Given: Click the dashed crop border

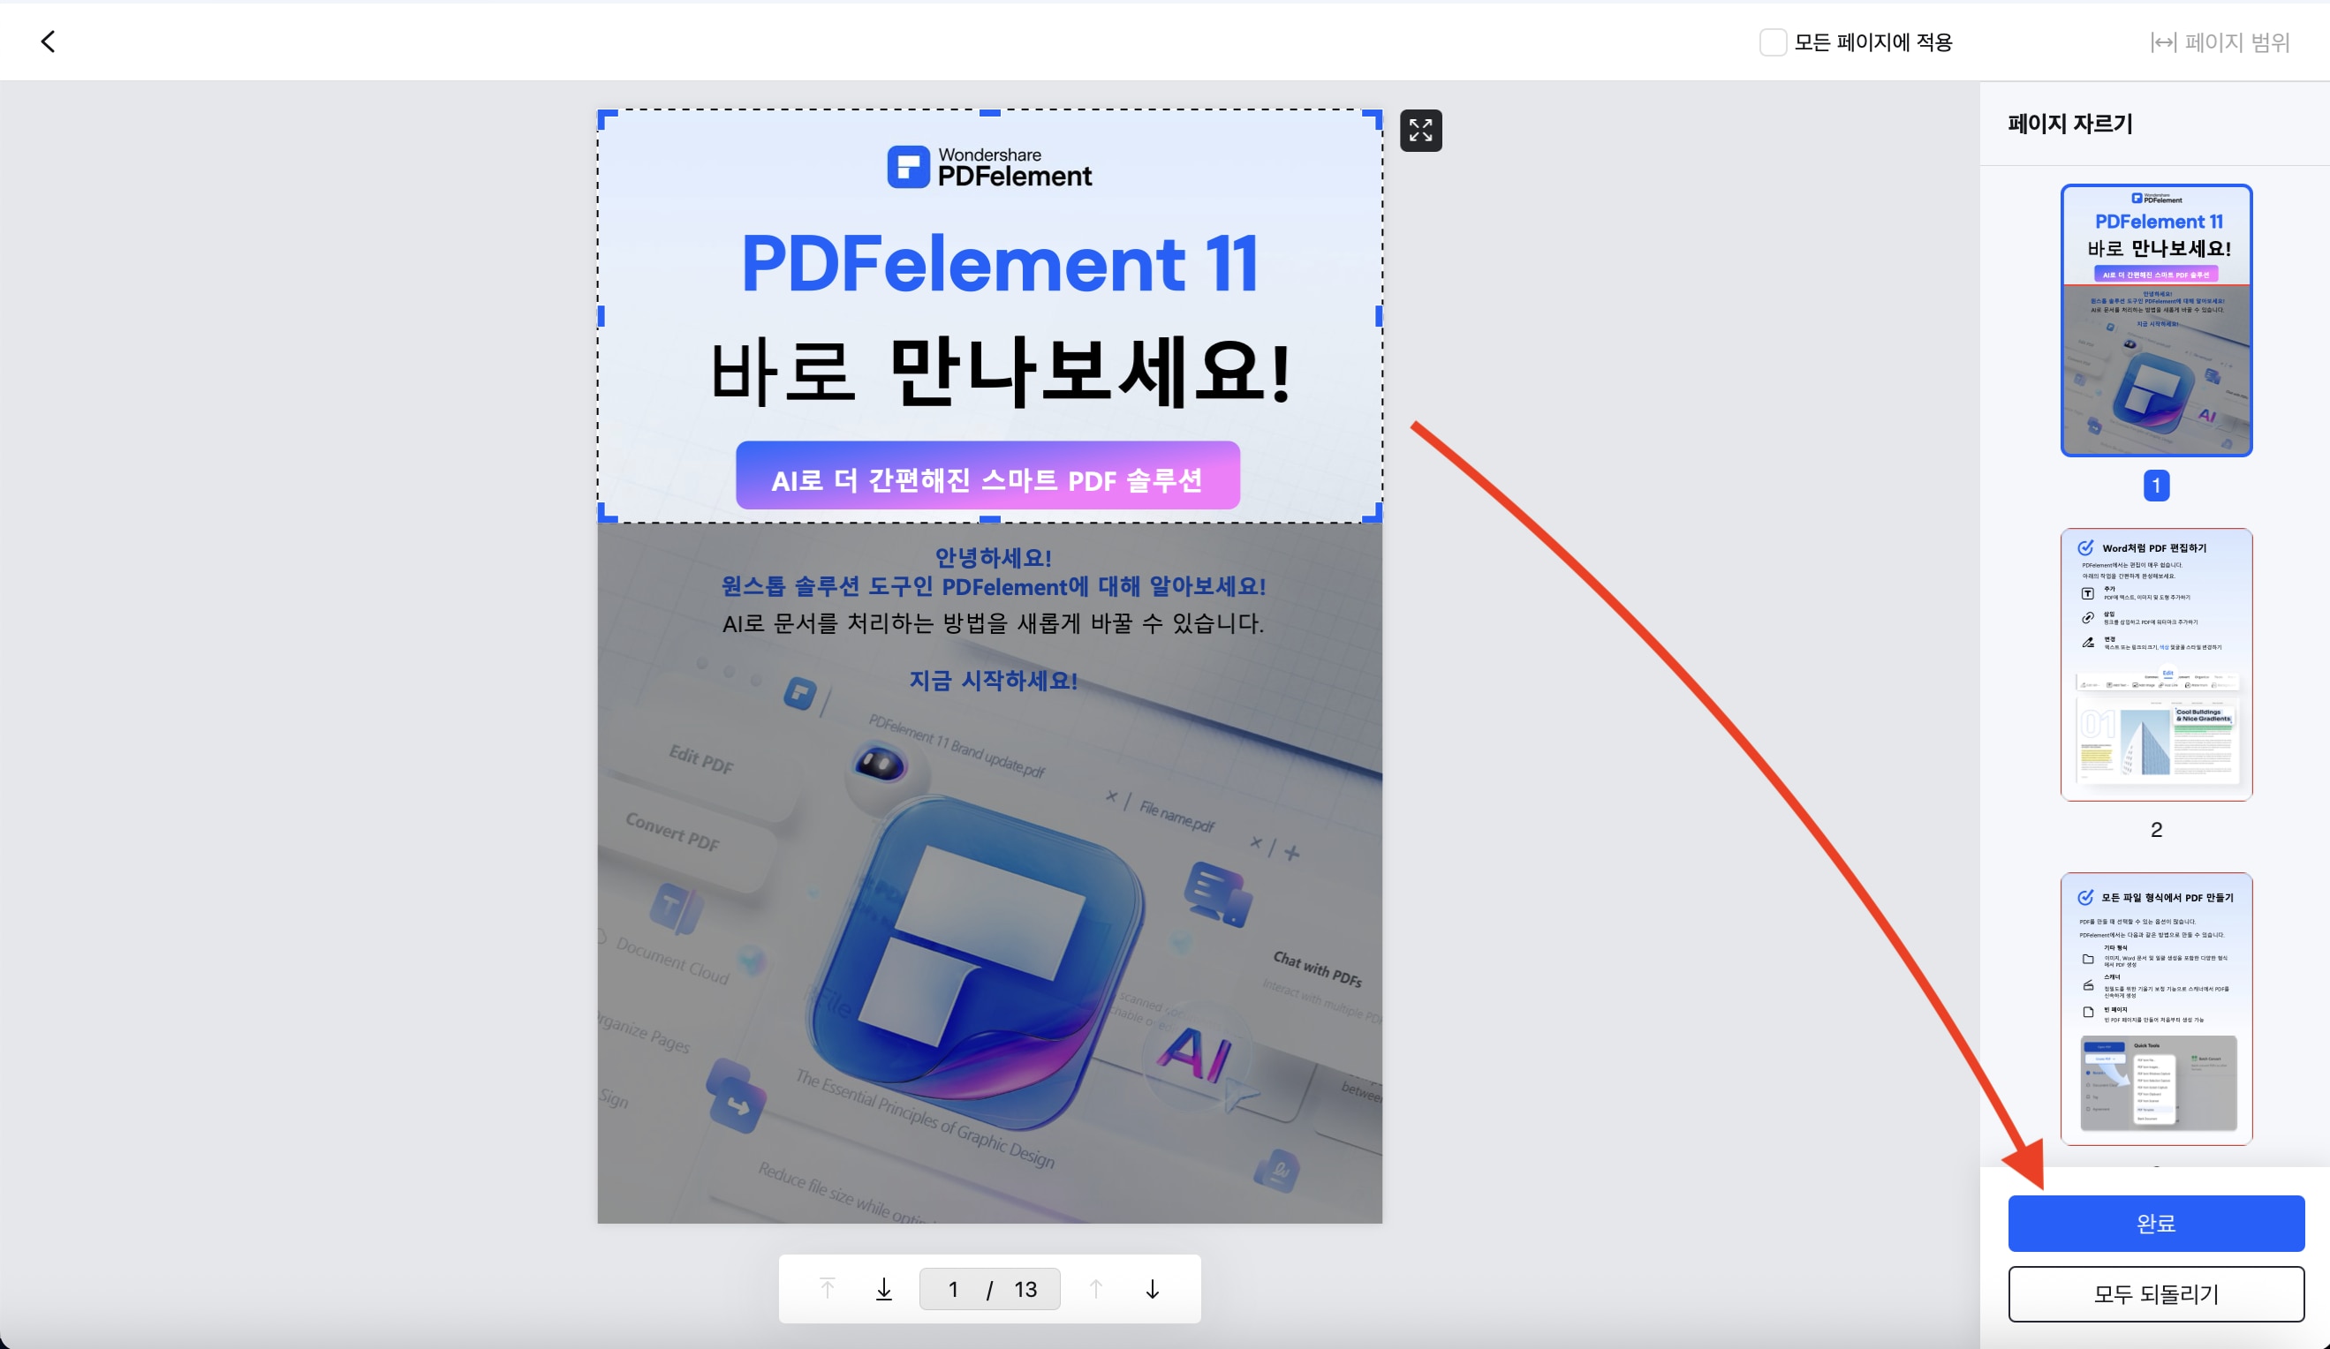Looking at the screenshot, I should 989,111.
